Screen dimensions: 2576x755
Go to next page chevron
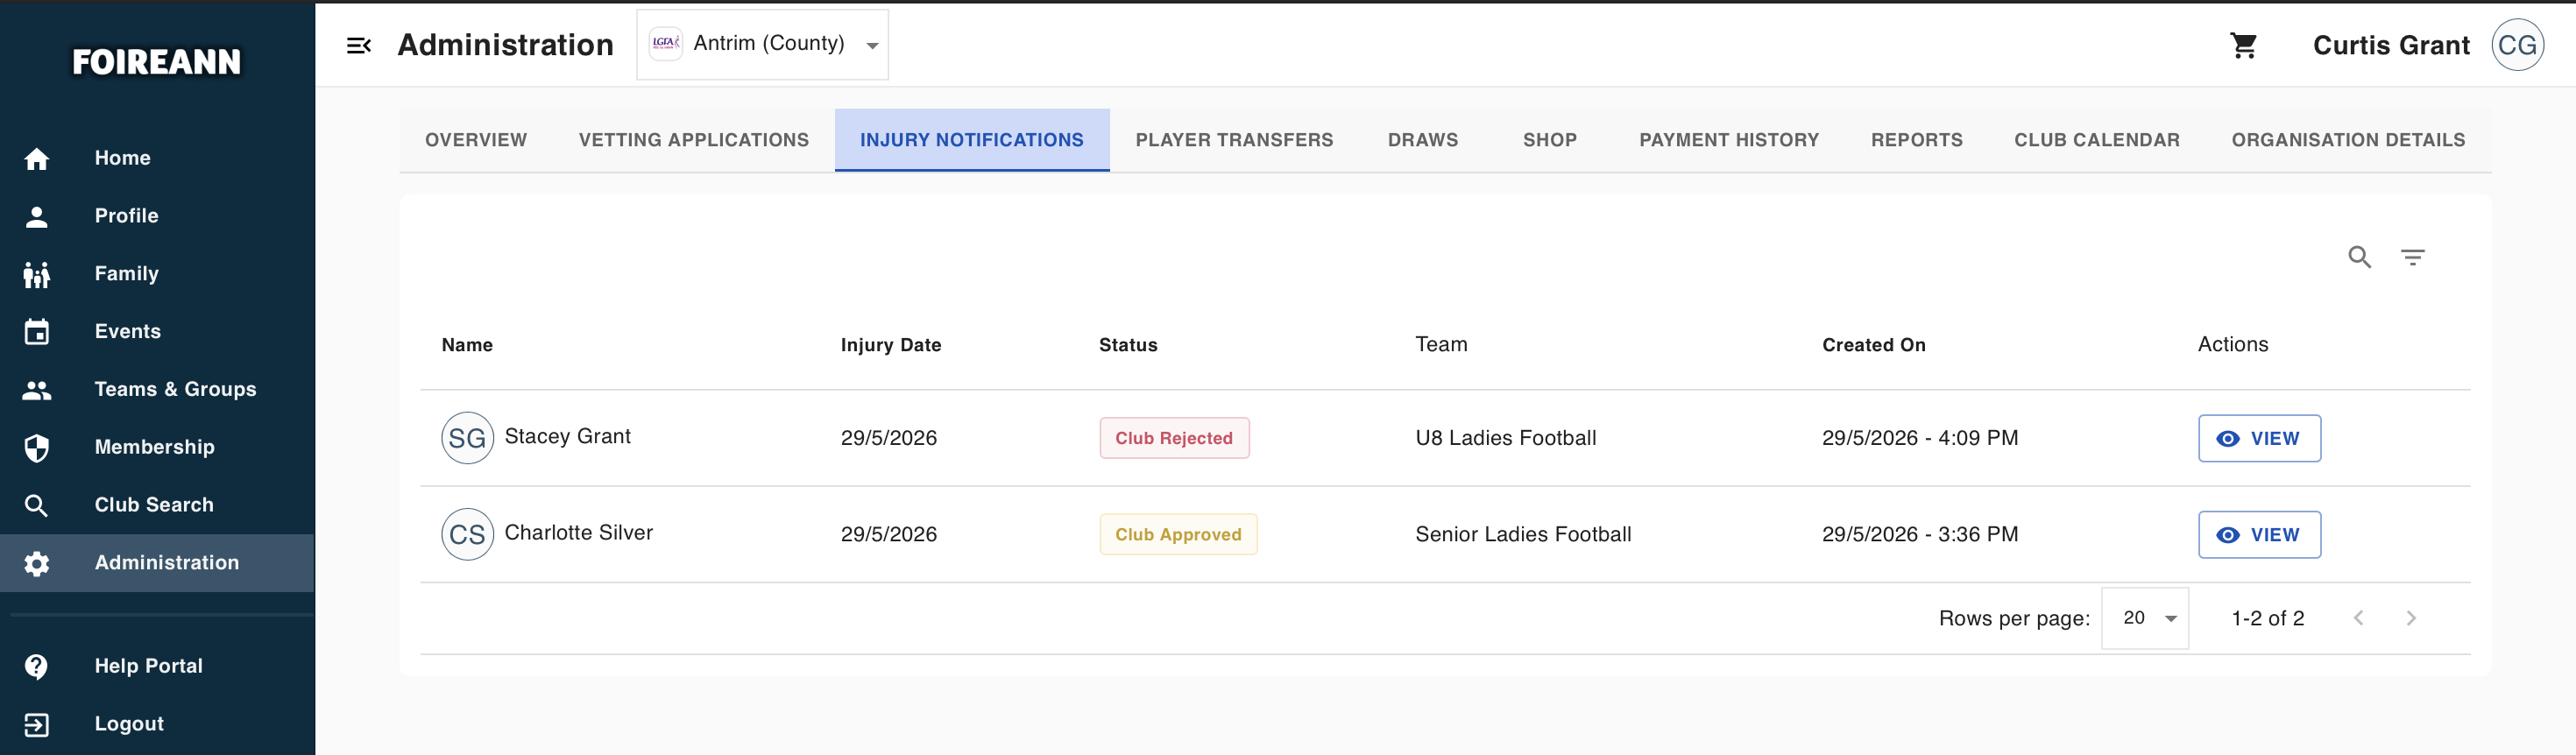[2411, 618]
